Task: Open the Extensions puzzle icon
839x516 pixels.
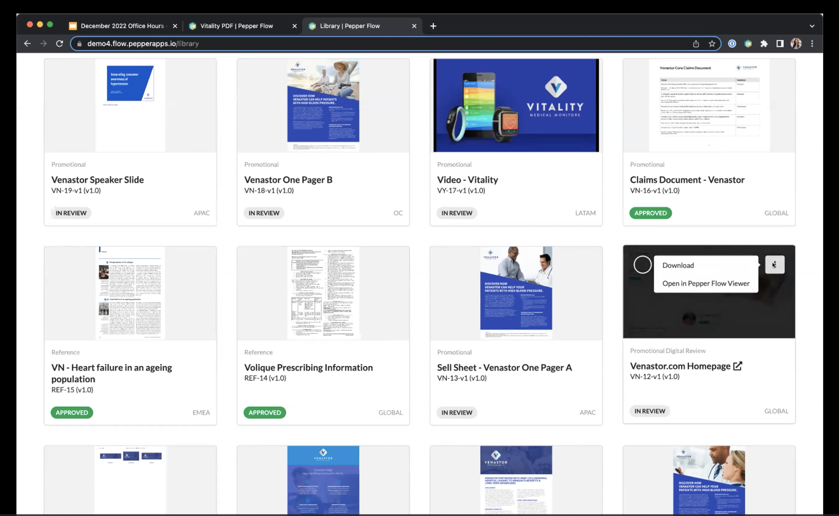Action: pyautogui.click(x=764, y=44)
